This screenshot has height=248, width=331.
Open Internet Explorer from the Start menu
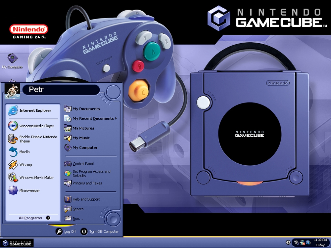pos(33,110)
